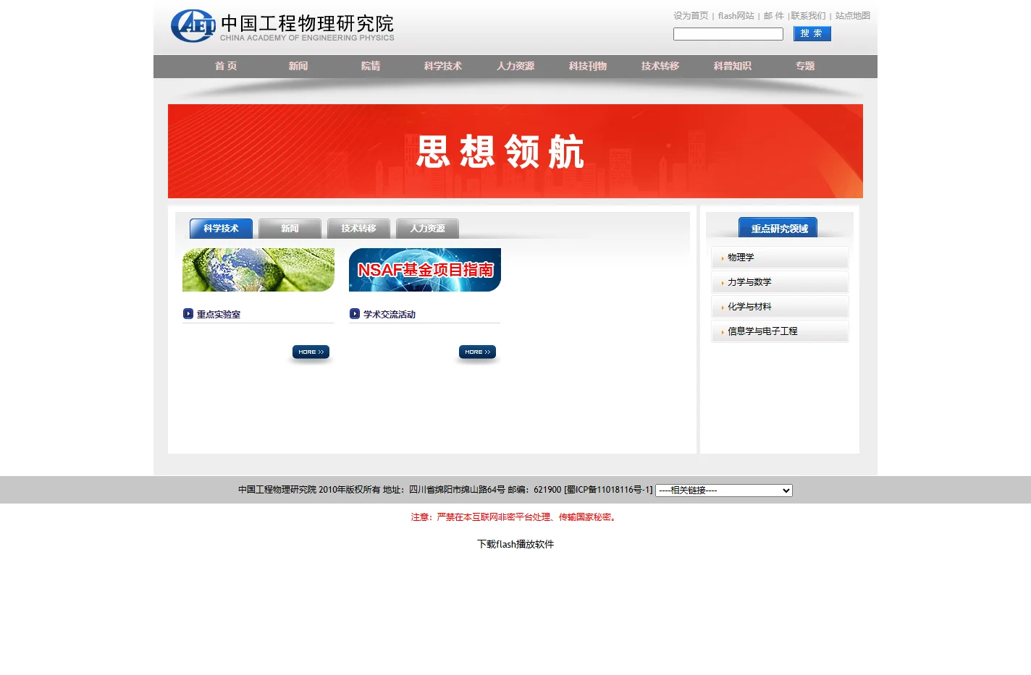The height and width of the screenshot is (675, 1031).
Task: Focus the search text field in header
Action: coord(728,34)
